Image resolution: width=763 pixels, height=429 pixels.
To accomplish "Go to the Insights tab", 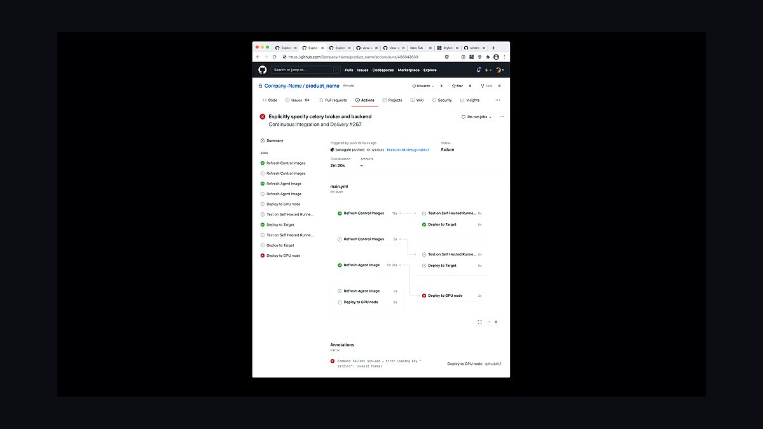I will 470,100.
